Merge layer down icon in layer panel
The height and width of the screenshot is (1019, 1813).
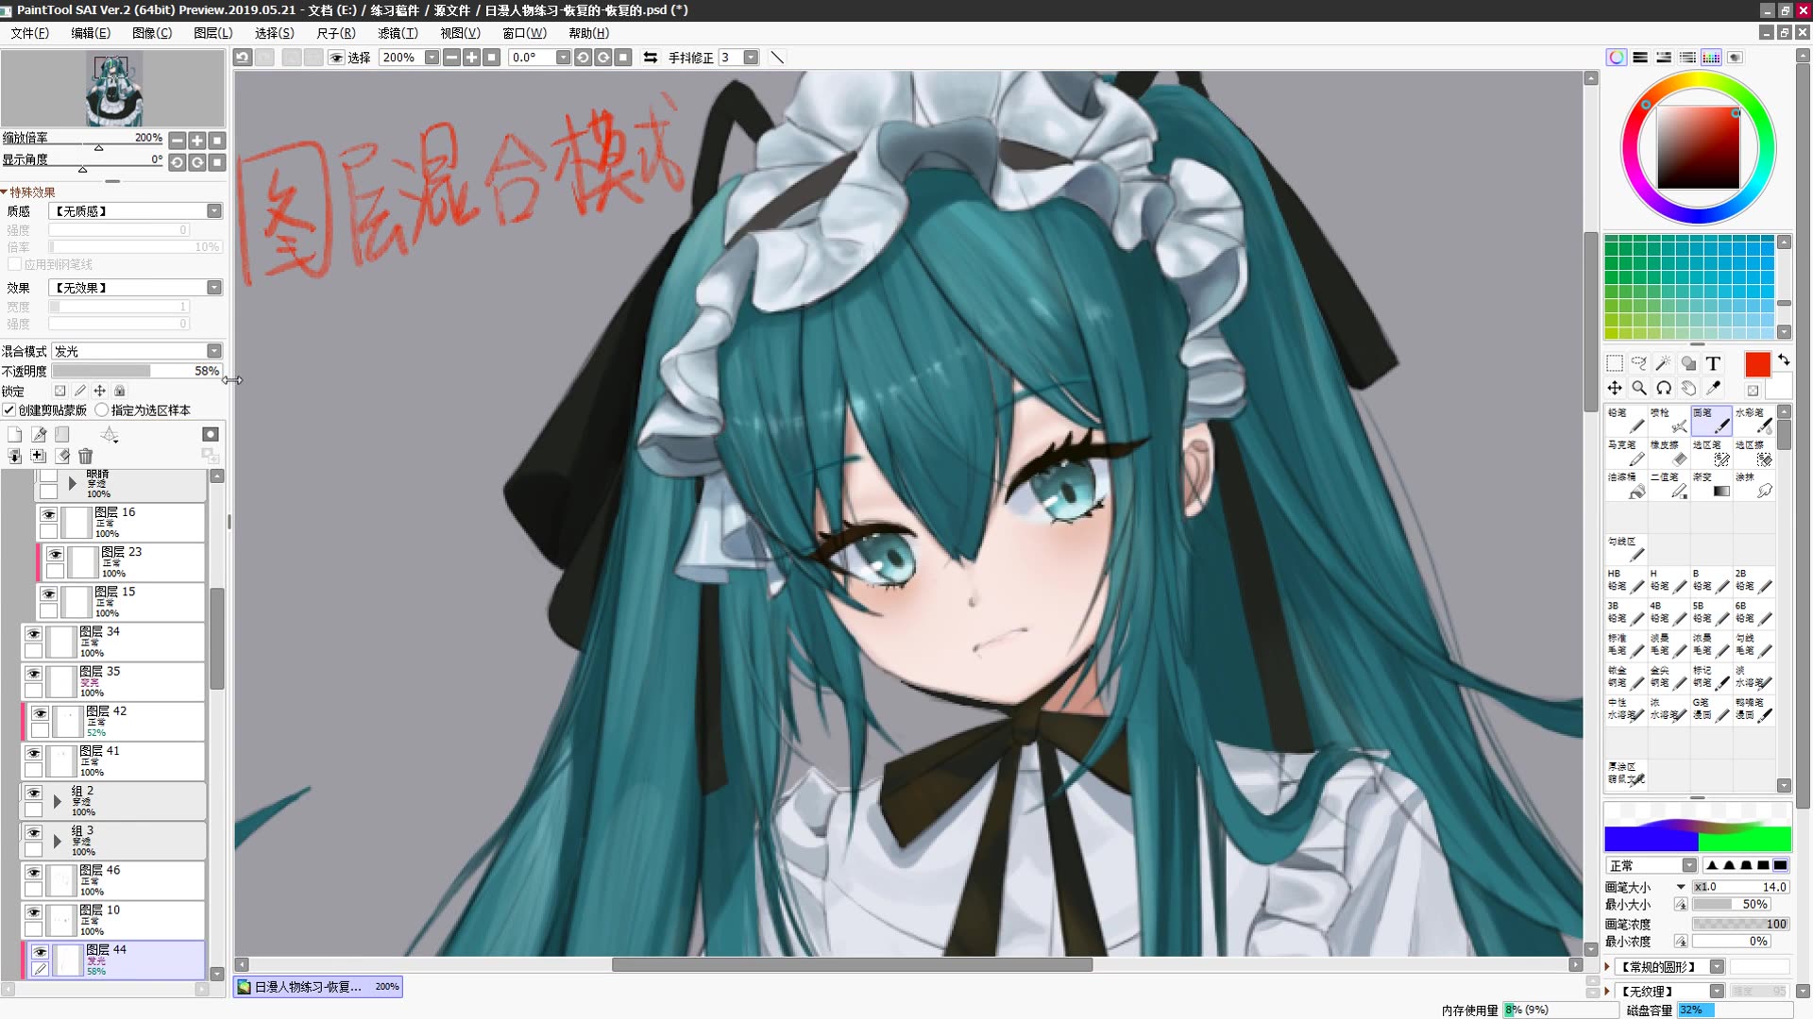pos(14,456)
